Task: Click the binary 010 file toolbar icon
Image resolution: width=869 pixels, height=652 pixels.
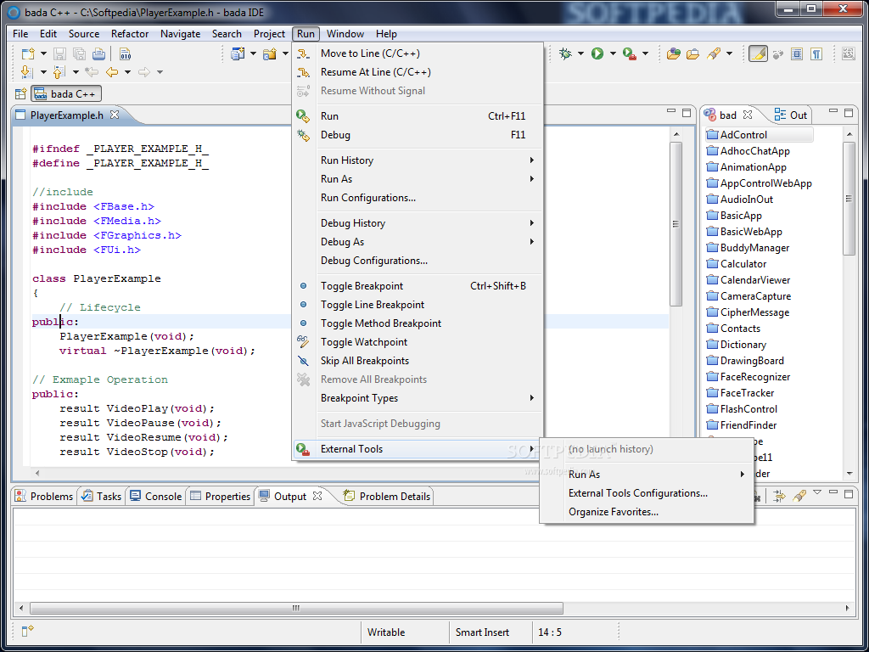Action: pyautogui.click(x=126, y=53)
